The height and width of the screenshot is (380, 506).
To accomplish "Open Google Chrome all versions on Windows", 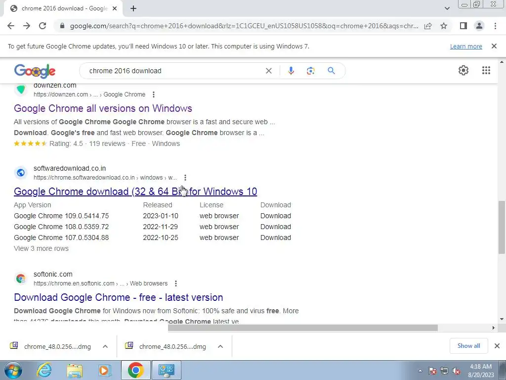I will 103,108.
